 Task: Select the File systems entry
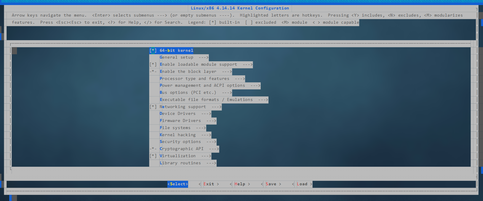point(183,128)
